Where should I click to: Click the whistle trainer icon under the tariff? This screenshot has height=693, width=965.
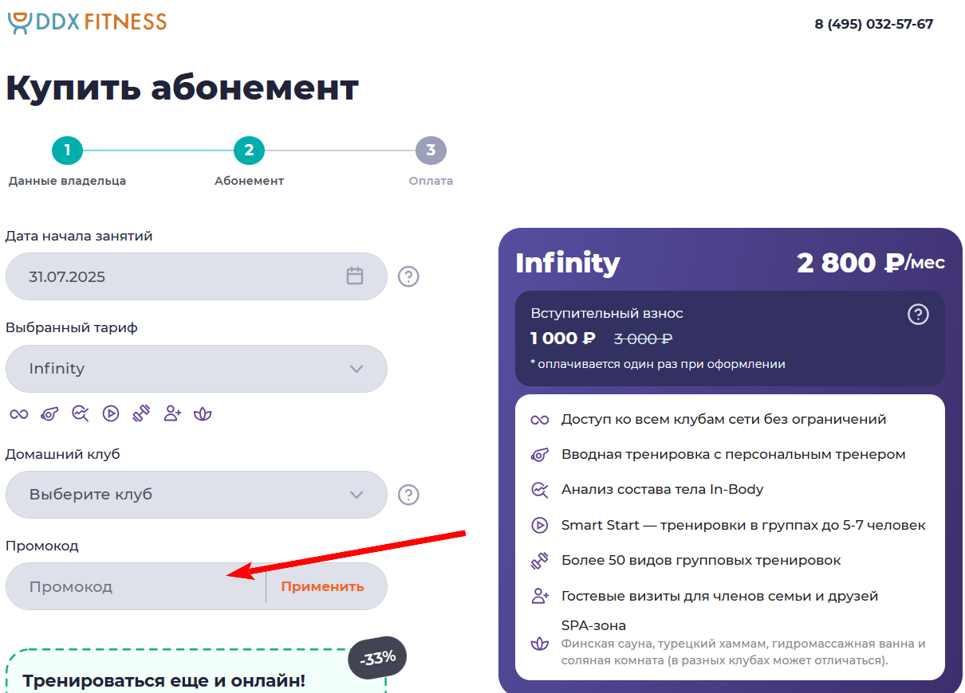(49, 413)
